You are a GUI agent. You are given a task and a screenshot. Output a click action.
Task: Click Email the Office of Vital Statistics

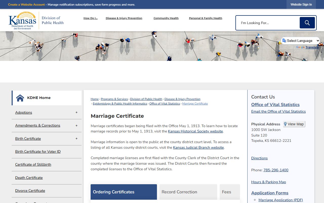pos(278,111)
